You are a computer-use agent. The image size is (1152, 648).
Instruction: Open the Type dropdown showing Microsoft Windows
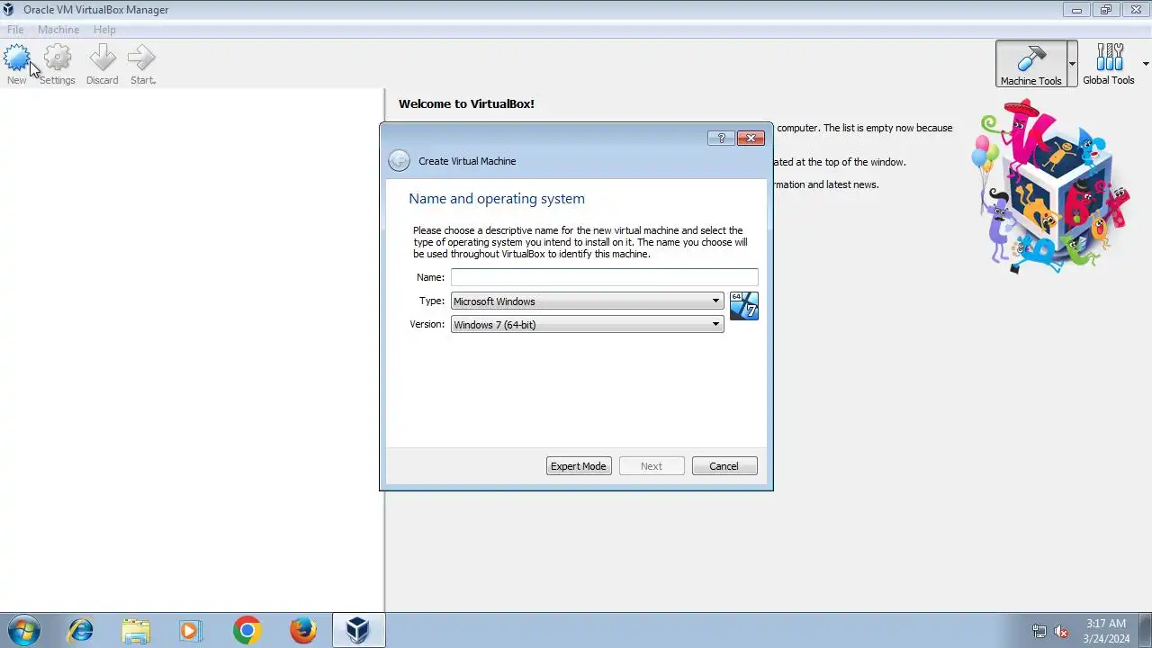pos(587,301)
